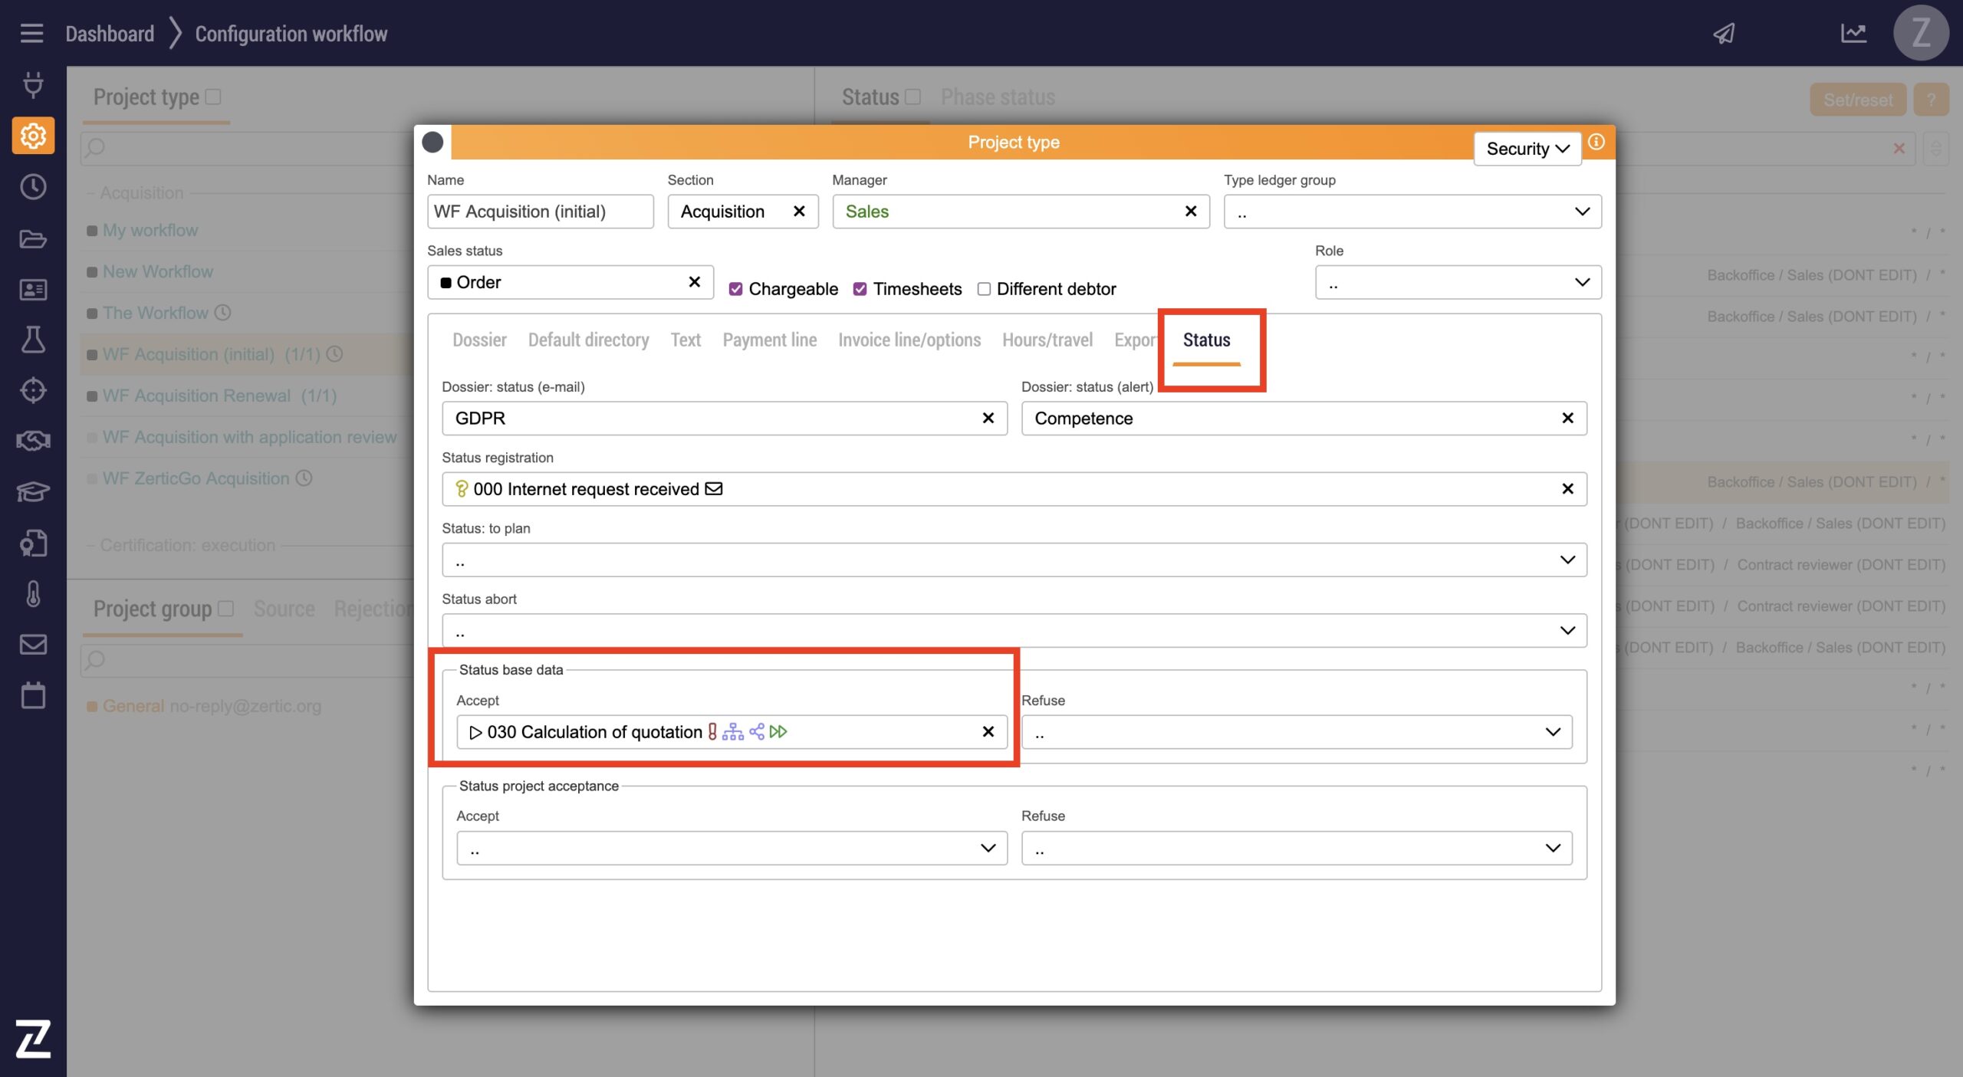Clear the GDPR e-mail status field
Image resolution: width=1963 pixels, height=1077 pixels.
(x=988, y=419)
